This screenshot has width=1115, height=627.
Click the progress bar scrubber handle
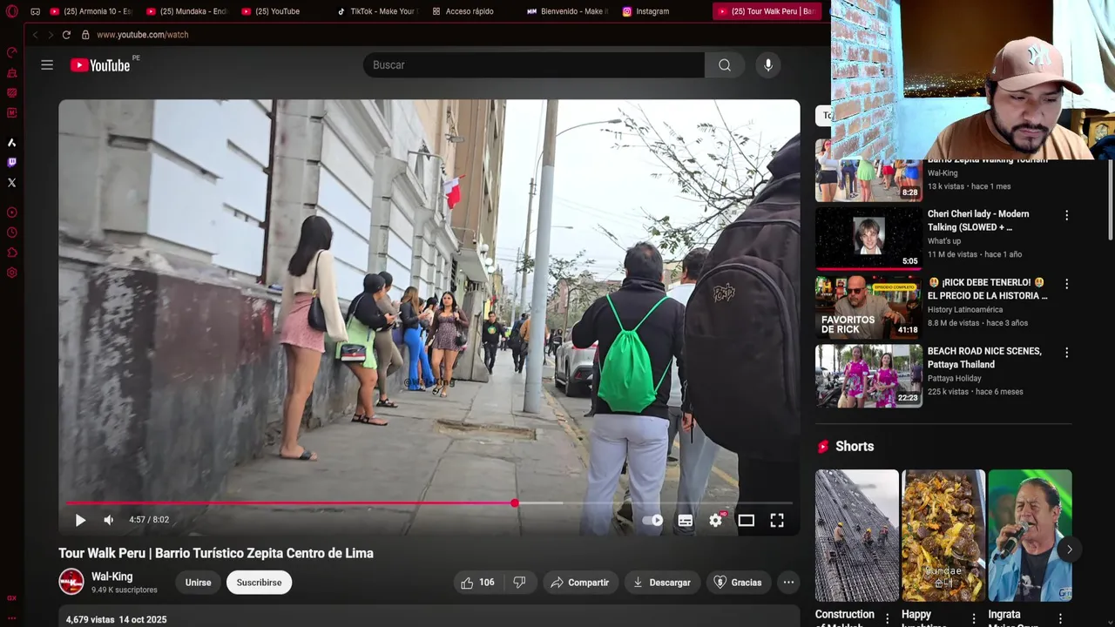(x=515, y=503)
